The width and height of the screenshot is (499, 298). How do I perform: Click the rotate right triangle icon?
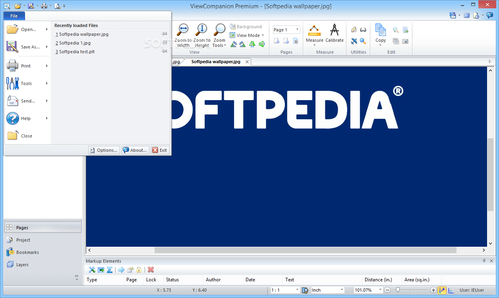[242, 44]
